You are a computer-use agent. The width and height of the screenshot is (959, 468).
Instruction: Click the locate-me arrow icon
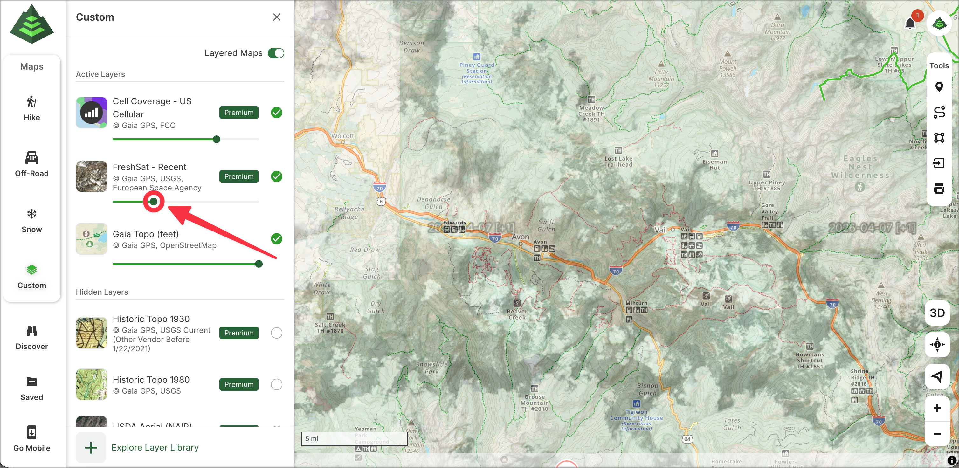tap(937, 376)
